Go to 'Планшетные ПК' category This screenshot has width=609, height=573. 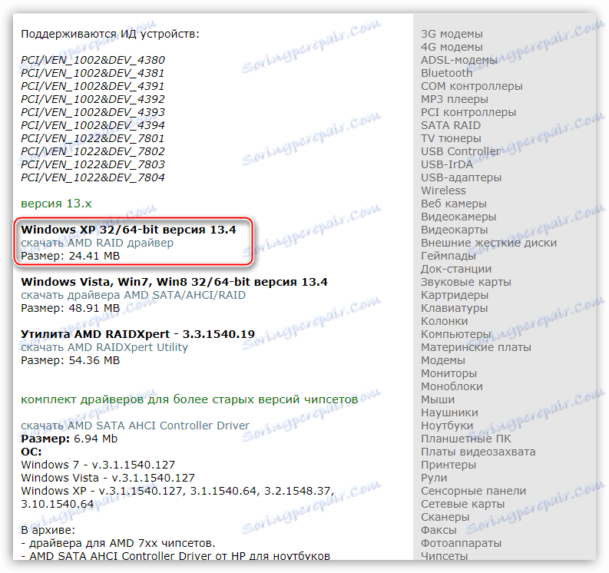pos(466,439)
